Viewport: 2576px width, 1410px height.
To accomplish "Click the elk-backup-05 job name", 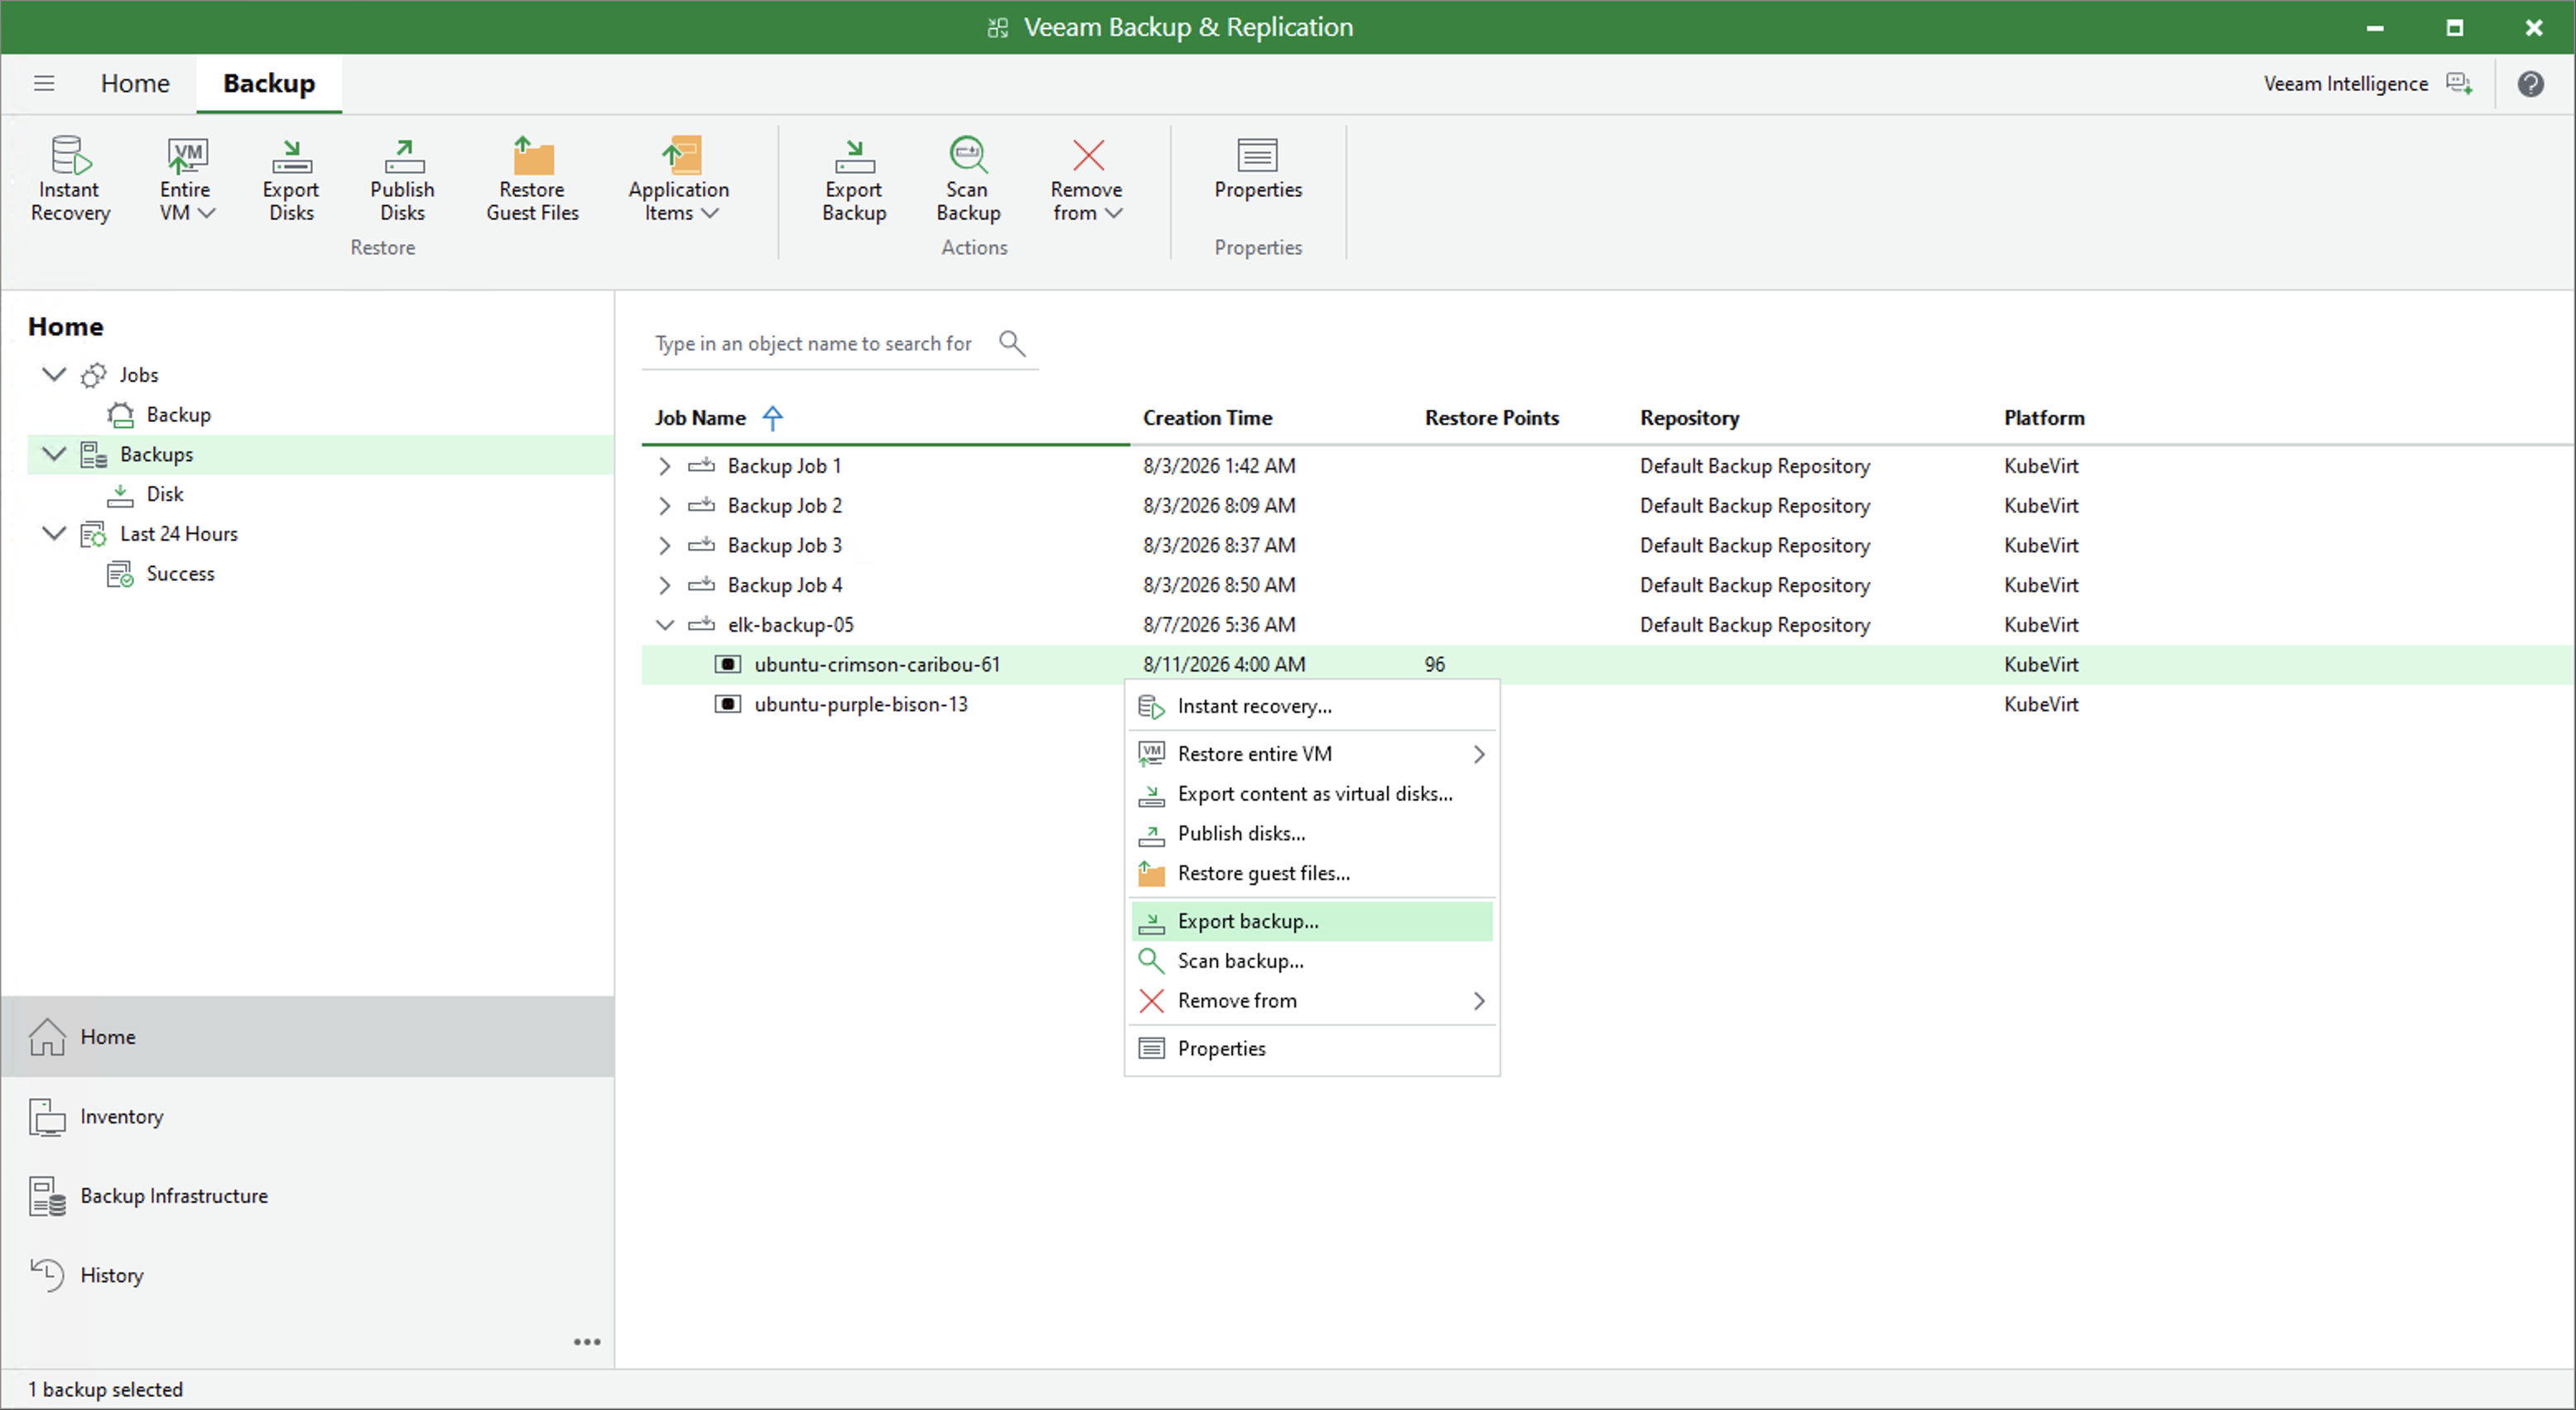I will point(790,625).
